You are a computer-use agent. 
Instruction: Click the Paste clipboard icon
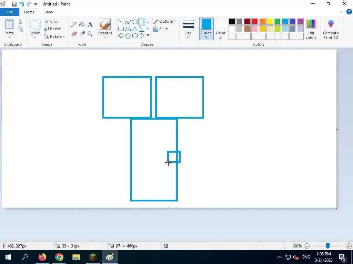[x=9, y=24]
